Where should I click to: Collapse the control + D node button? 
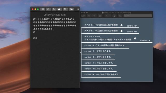tap(122, 25)
